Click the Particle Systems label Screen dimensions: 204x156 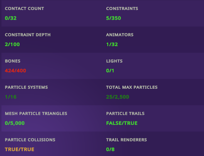(x=27, y=87)
